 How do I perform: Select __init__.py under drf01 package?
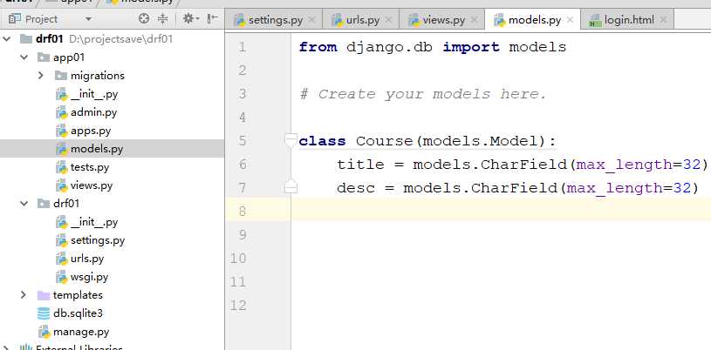point(94,222)
